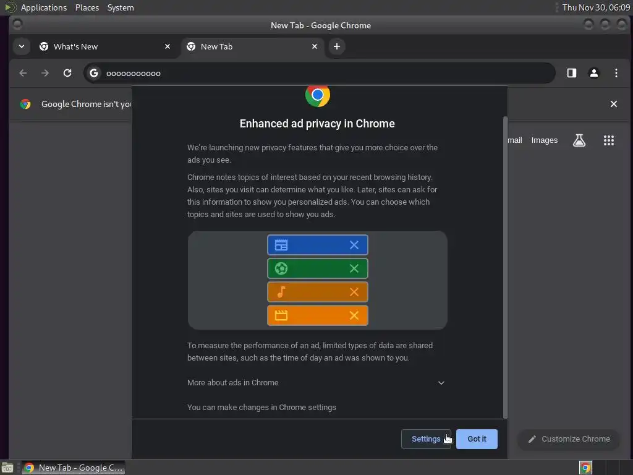This screenshot has height=475, width=633.
Task: Click the Back navigation arrow
Action: pos(23,73)
